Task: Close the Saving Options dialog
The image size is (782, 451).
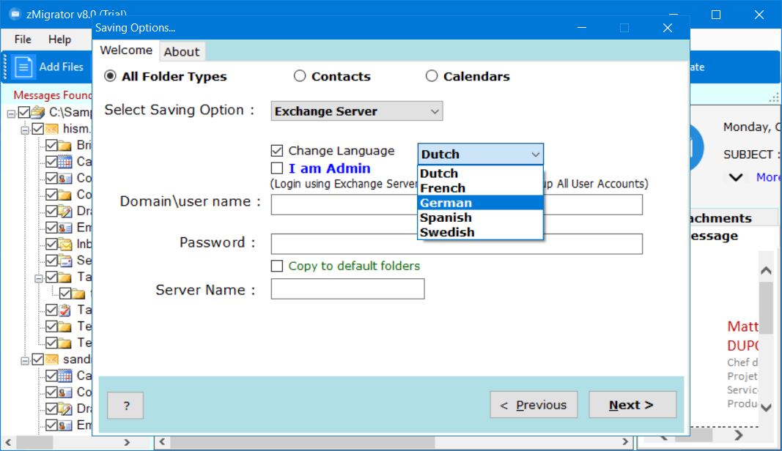Action: [x=667, y=28]
